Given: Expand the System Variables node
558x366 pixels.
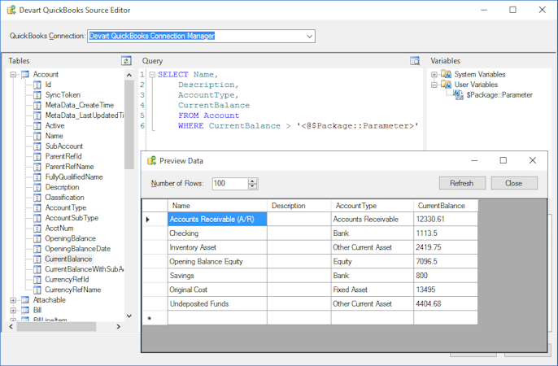Looking at the screenshot, I should [x=435, y=74].
